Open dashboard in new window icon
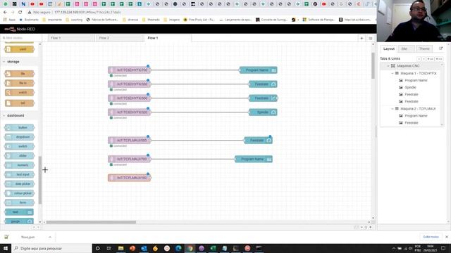The width and height of the screenshot is (451, 253). point(440,48)
